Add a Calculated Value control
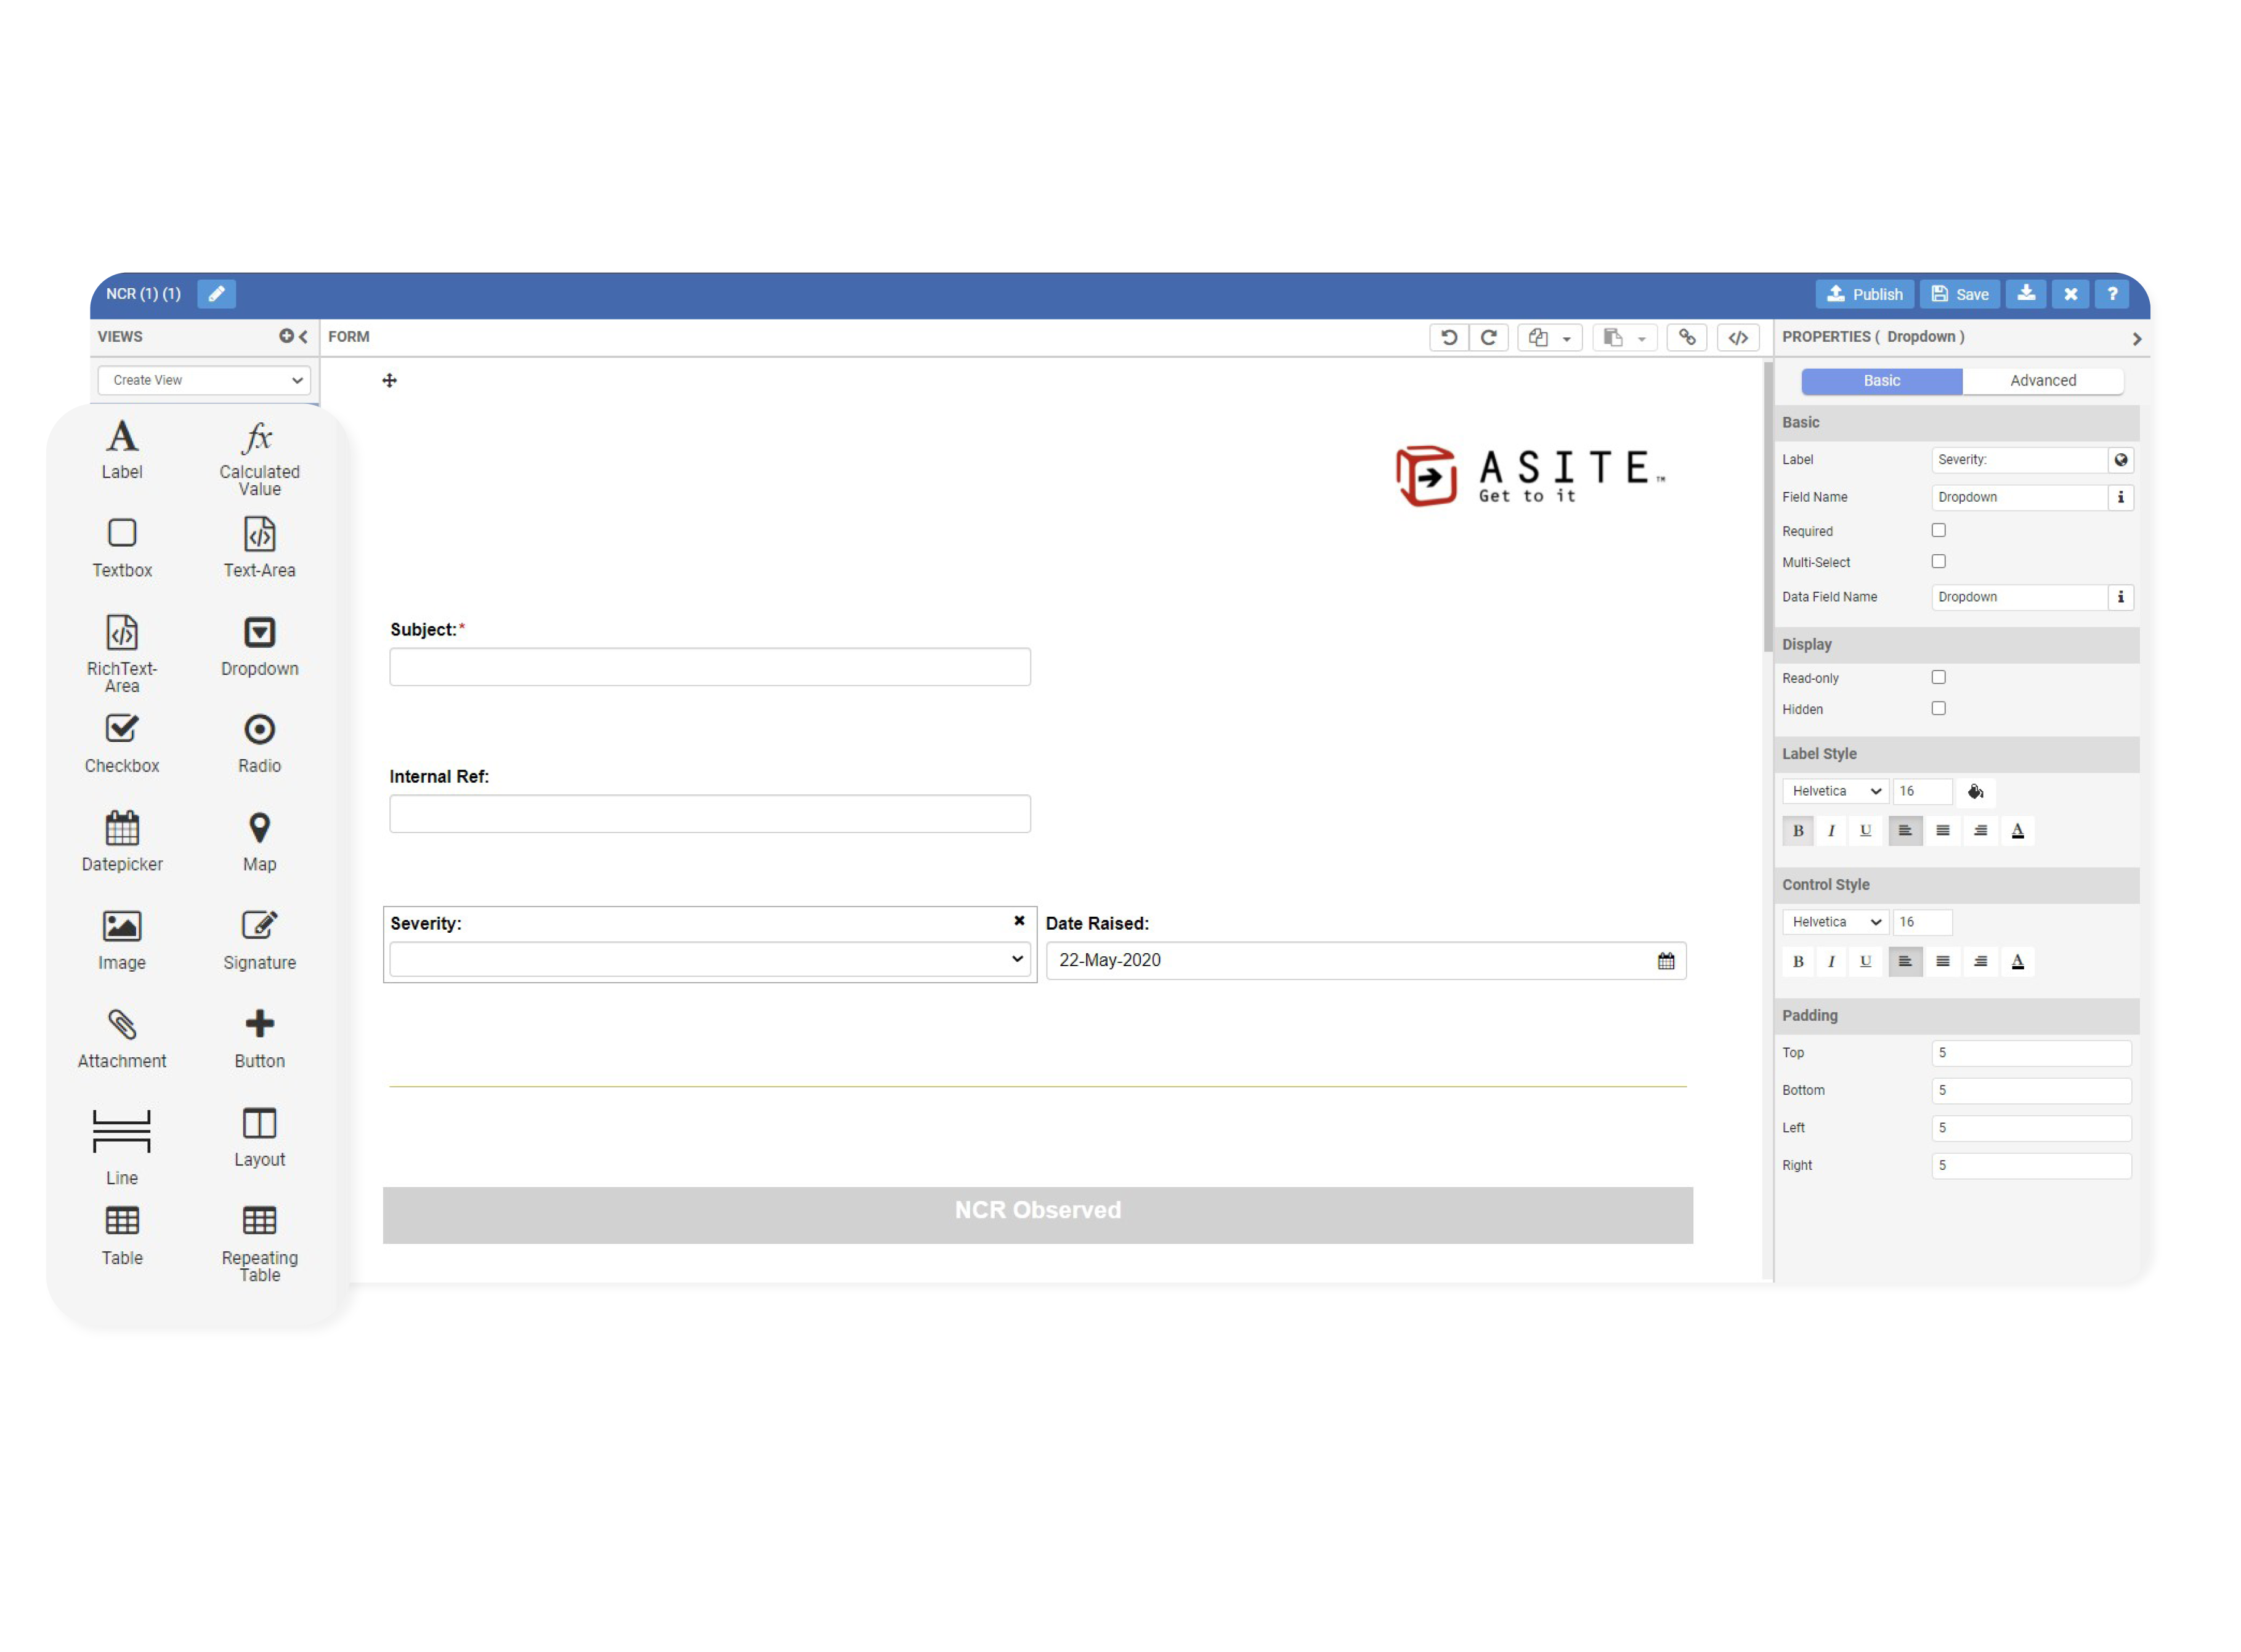2241x1652 pixels. (x=260, y=460)
